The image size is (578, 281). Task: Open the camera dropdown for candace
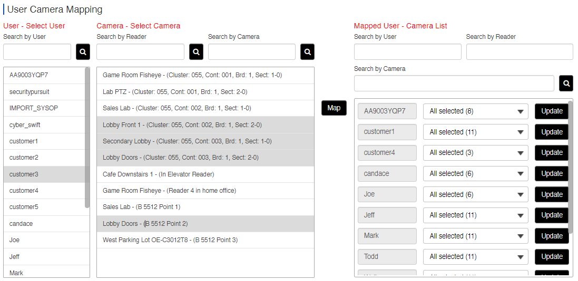[x=476, y=173]
